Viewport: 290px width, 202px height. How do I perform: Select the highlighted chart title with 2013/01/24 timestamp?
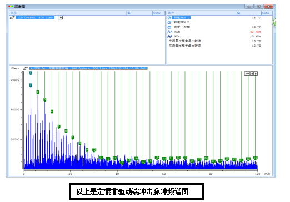click(x=88, y=68)
